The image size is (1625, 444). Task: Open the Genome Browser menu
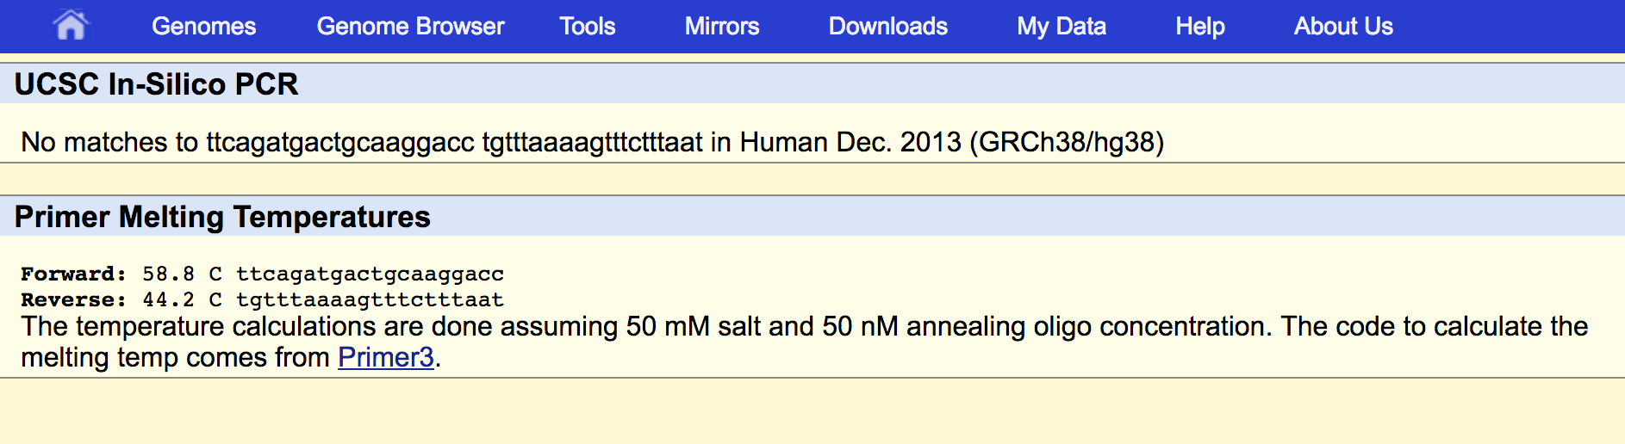click(410, 27)
